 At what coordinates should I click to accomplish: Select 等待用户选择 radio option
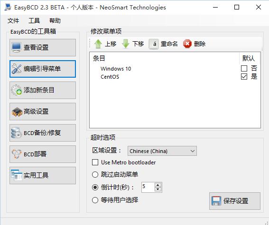pyautogui.click(x=95, y=200)
